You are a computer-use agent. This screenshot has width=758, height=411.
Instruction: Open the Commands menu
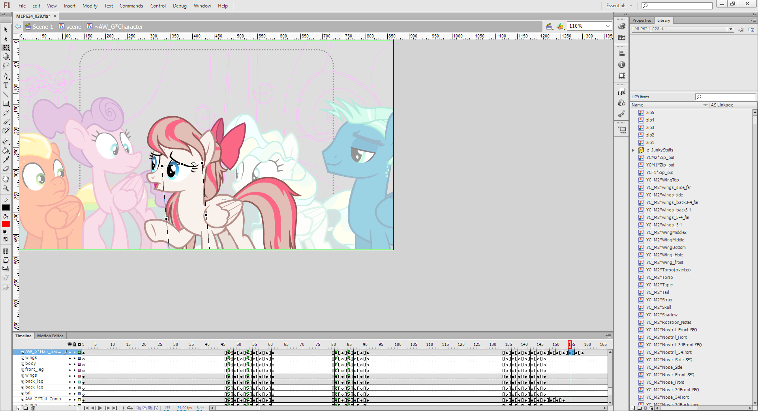(131, 6)
